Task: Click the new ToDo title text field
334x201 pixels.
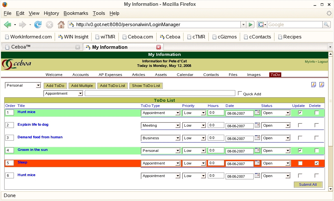Action: (x=160, y=93)
